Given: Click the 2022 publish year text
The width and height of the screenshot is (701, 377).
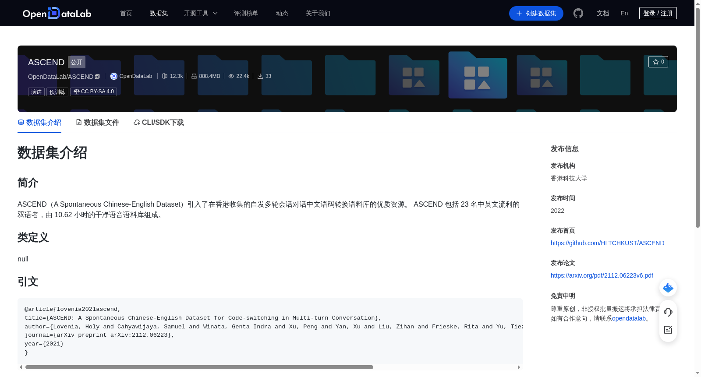Looking at the screenshot, I should 557,211.
